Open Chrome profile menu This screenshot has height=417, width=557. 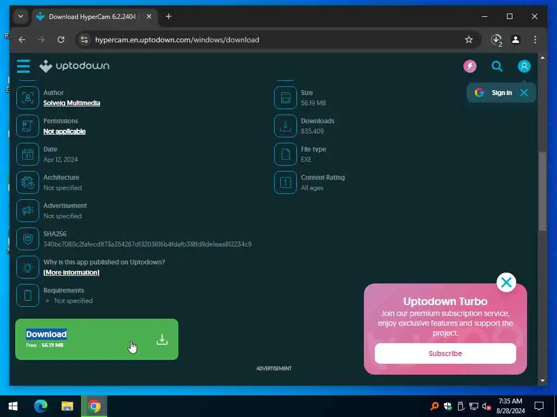click(516, 40)
